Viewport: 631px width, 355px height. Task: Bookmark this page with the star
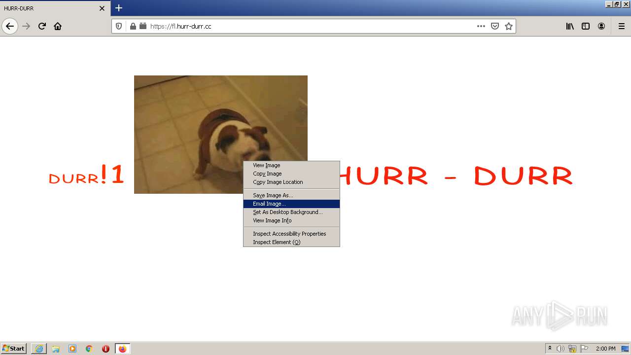(x=509, y=26)
